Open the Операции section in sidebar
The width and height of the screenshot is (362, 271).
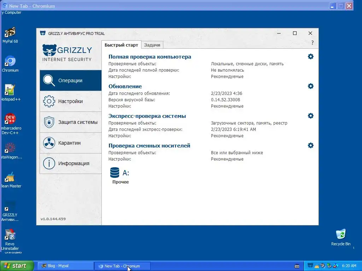[x=71, y=80]
